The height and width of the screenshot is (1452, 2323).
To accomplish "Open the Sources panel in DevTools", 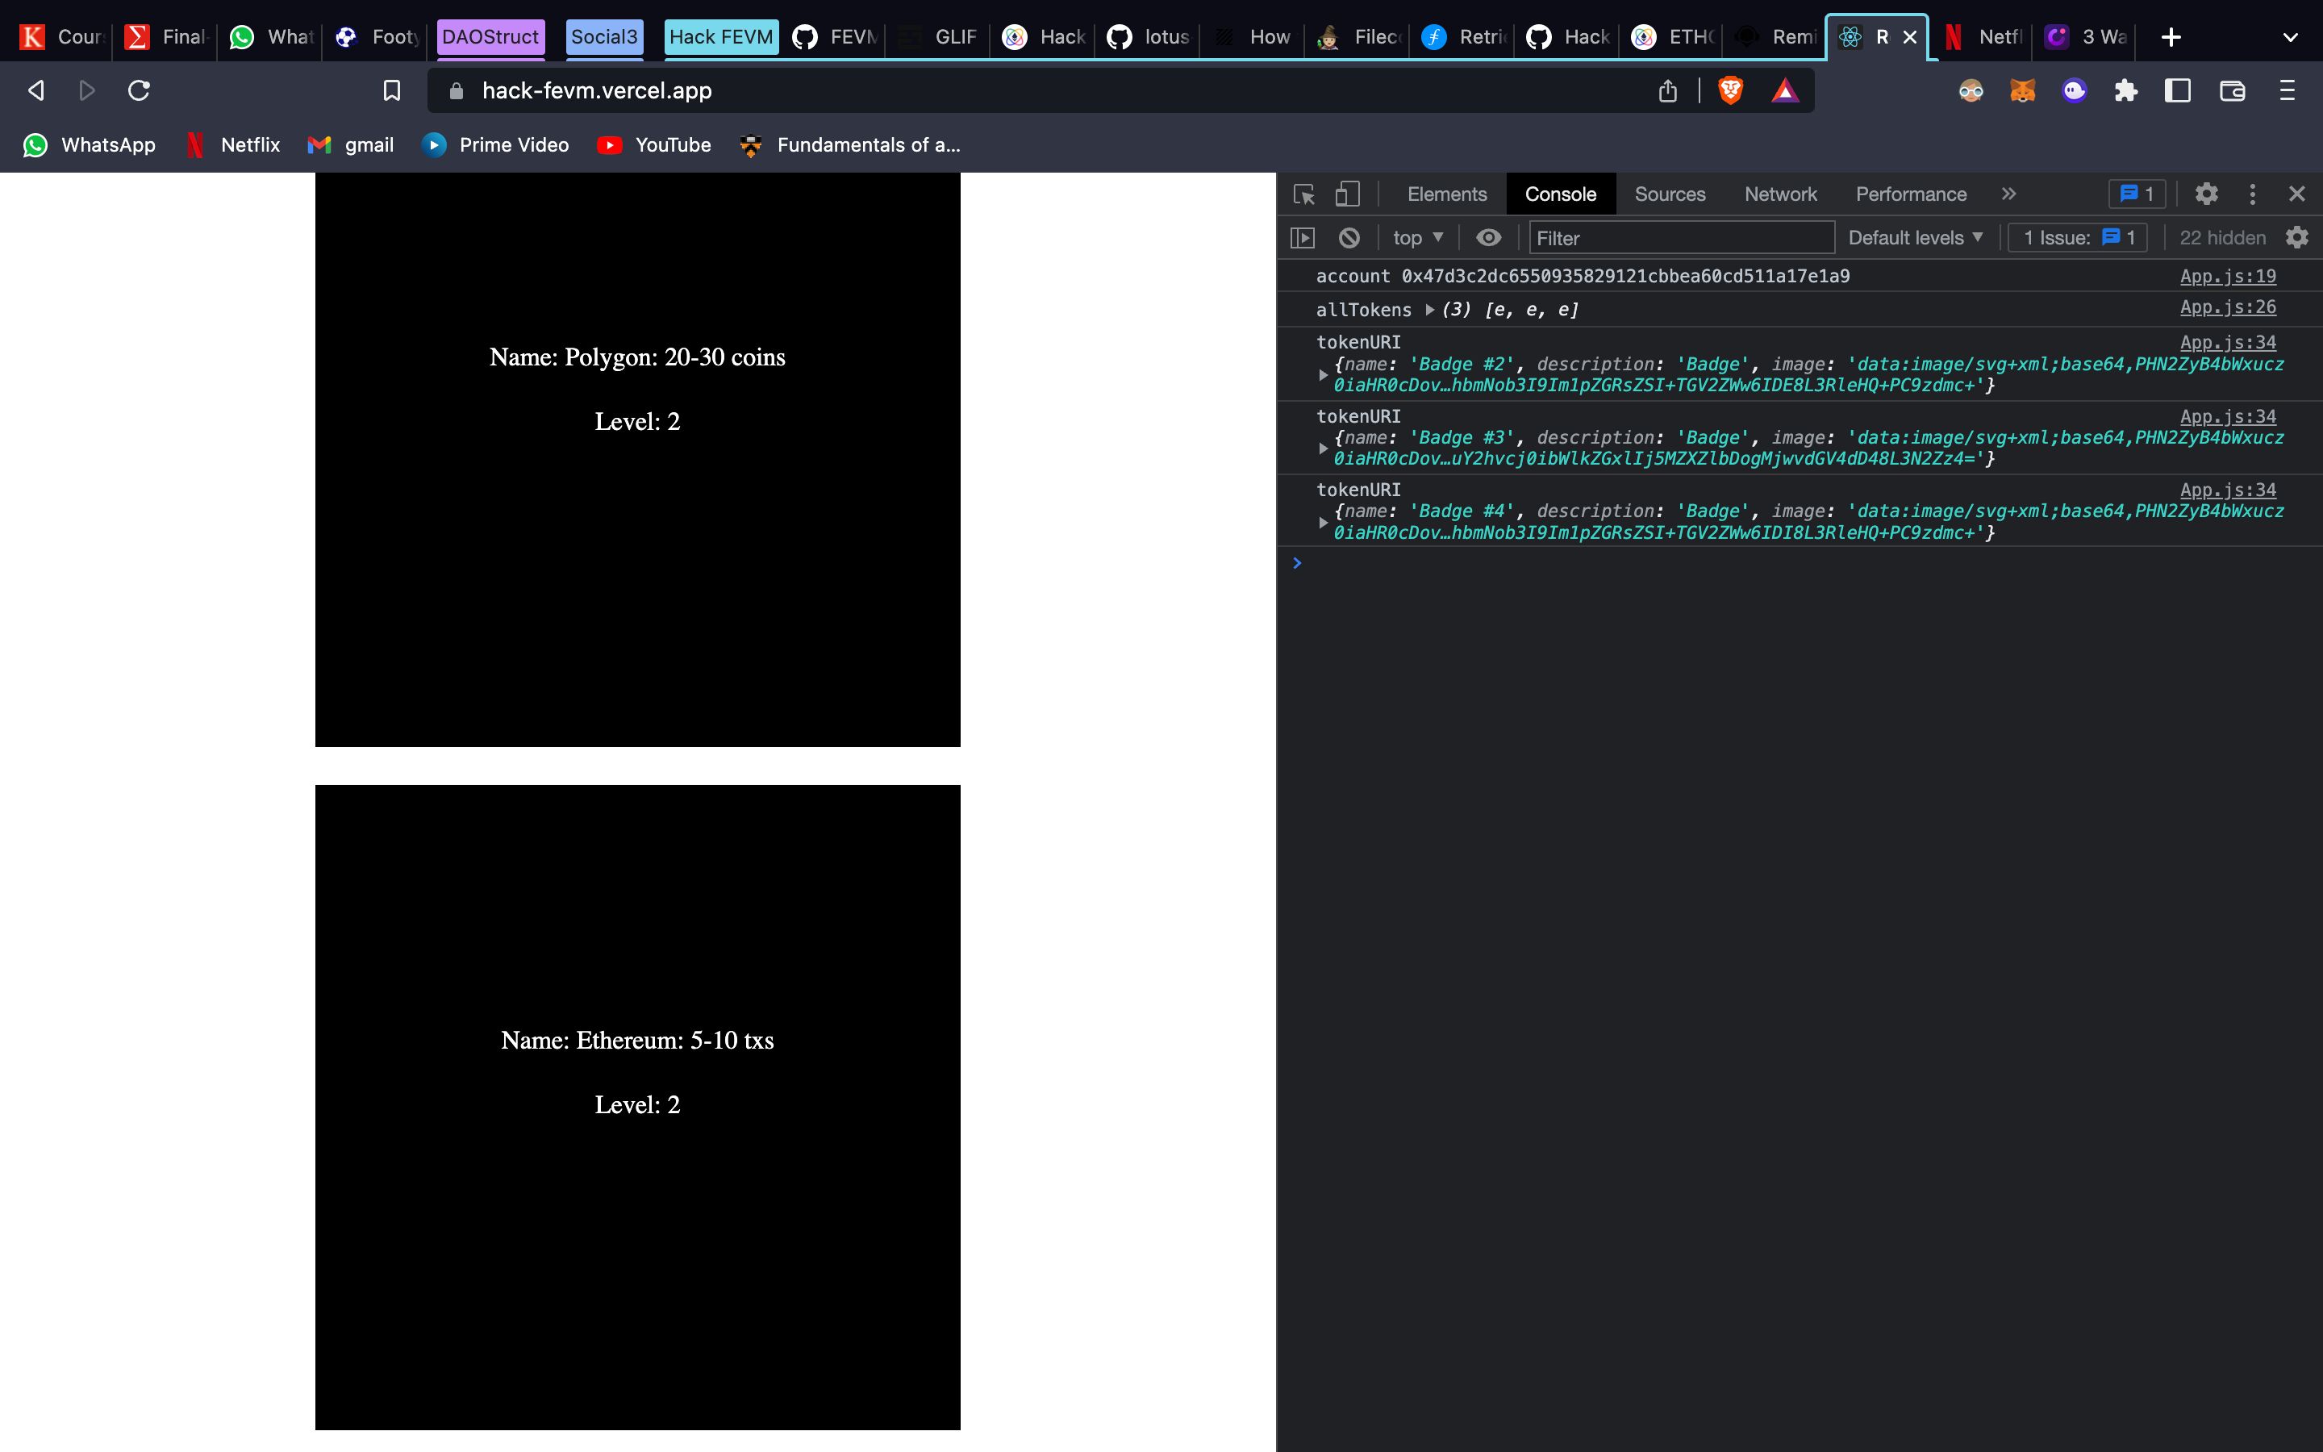I will (x=1669, y=192).
